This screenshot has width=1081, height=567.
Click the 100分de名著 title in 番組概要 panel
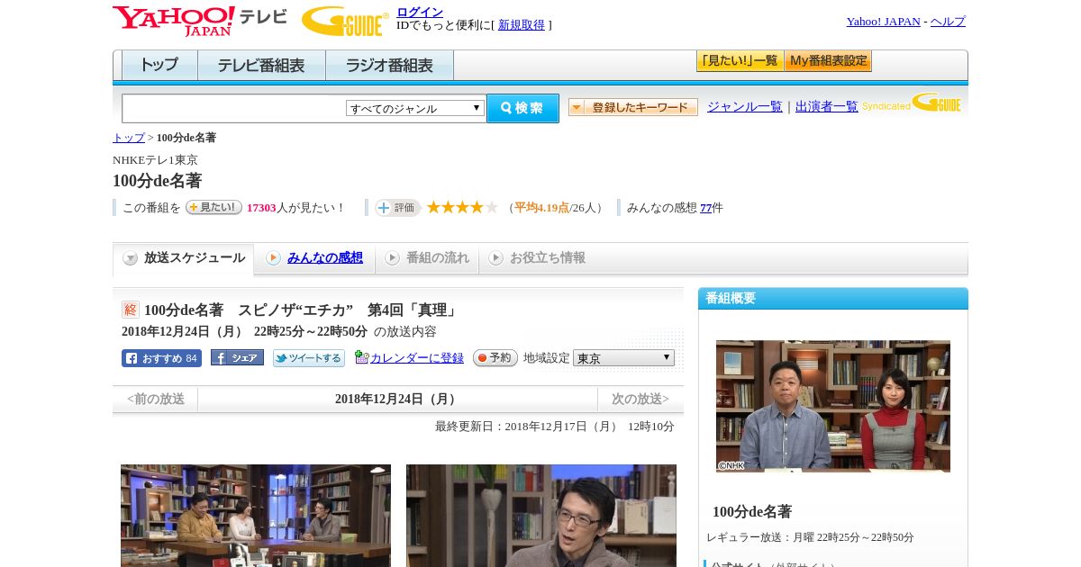(752, 511)
